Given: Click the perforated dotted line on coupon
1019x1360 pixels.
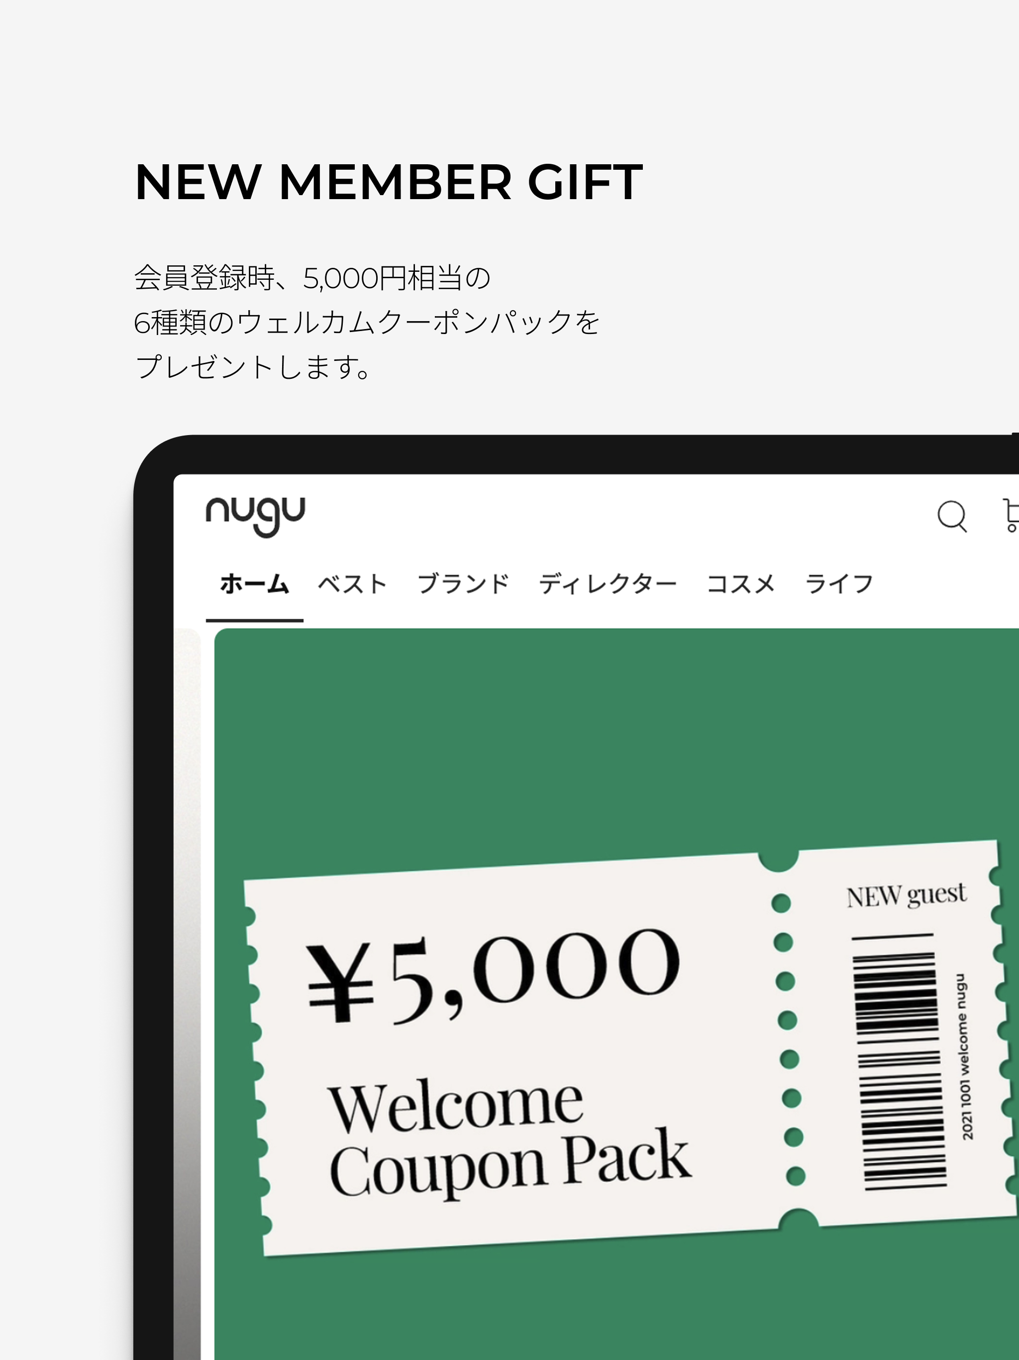Looking at the screenshot, I should coord(787,1039).
